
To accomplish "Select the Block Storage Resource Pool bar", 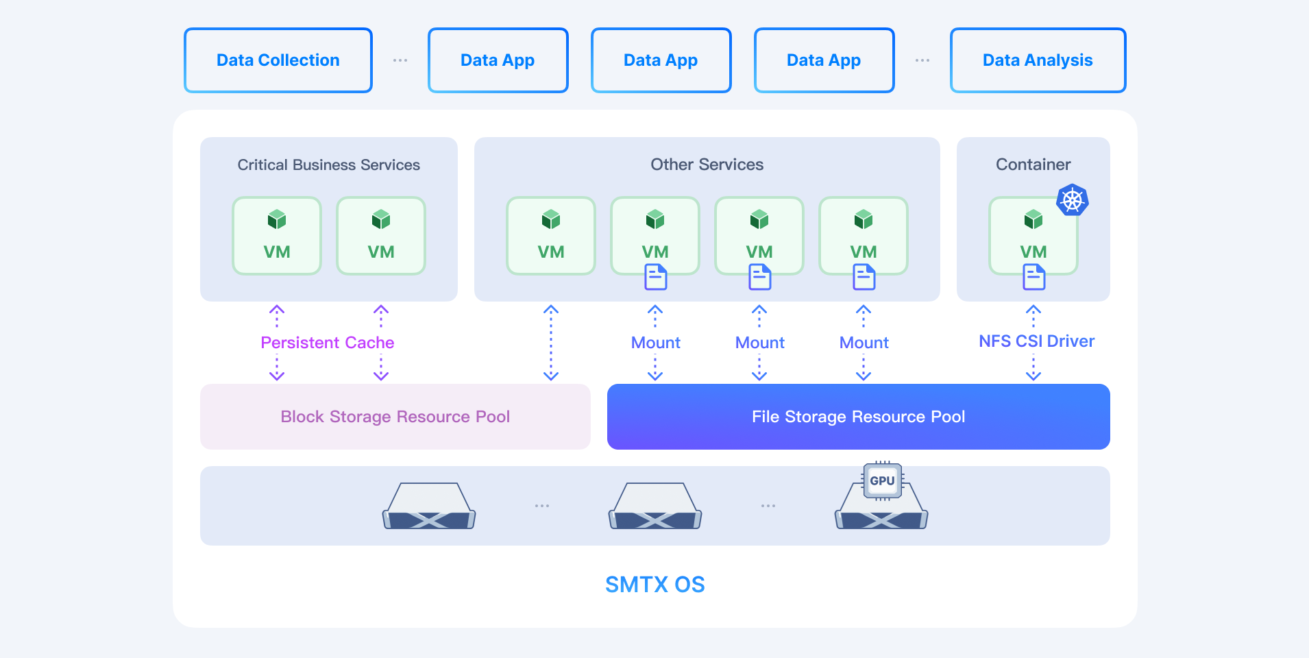I will 395,417.
